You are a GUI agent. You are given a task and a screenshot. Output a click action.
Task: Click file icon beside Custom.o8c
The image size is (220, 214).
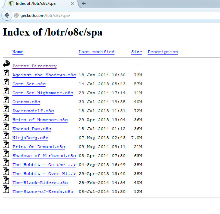pos(6,99)
